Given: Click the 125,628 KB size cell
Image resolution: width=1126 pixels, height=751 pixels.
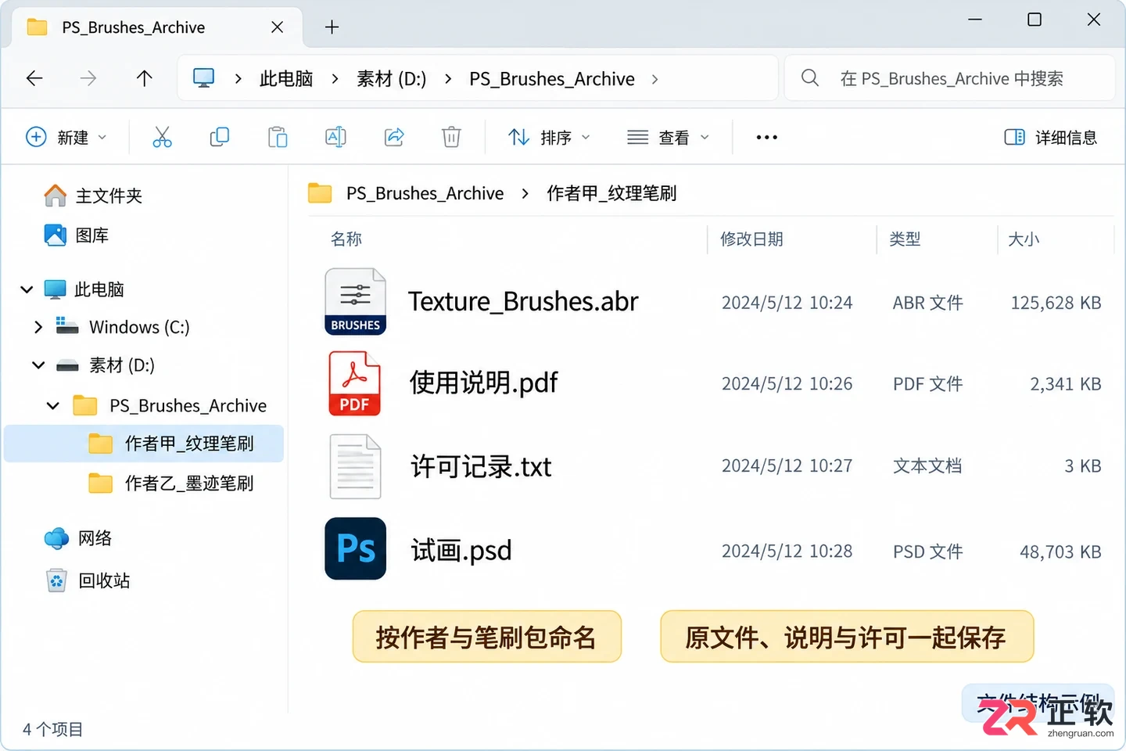Looking at the screenshot, I should tap(1056, 303).
